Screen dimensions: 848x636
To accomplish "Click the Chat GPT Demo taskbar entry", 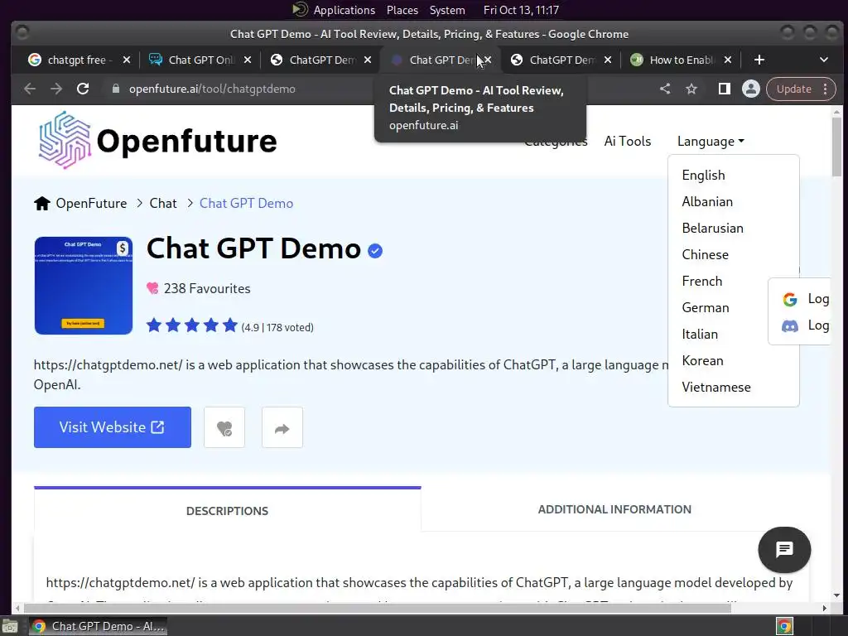I will click(x=98, y=626).
